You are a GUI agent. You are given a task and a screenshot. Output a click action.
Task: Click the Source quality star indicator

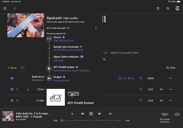point(64,37)
